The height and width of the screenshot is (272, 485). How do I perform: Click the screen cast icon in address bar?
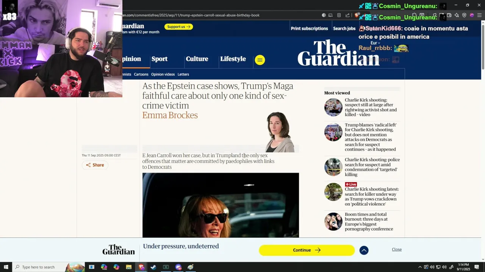tap(330, 15)
